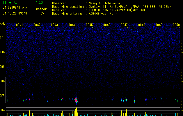Click the 0950 time marker

pos(176,25)
